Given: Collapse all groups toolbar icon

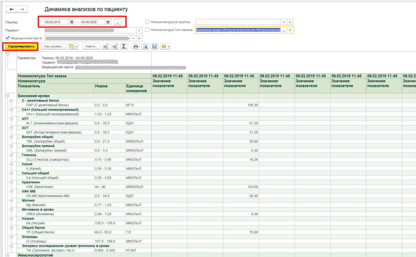Looking at the screenshot, I should (x=106, y=46).
